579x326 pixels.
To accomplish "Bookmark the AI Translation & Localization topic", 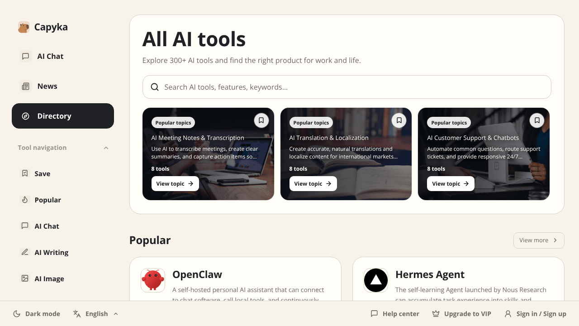I will point(399,120).
